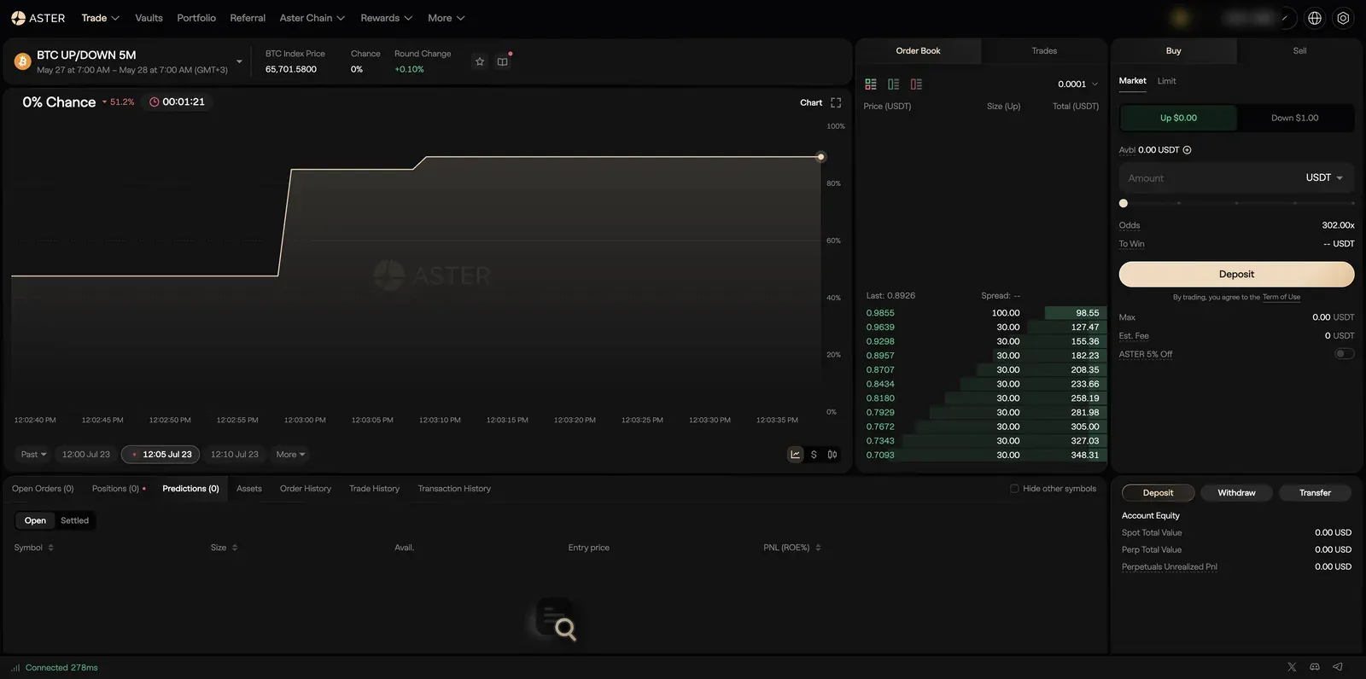The width and height of the screenshot is (1366, 679).
Task: Open the Aster Chain dropdown menu
Action: point(312,18)
